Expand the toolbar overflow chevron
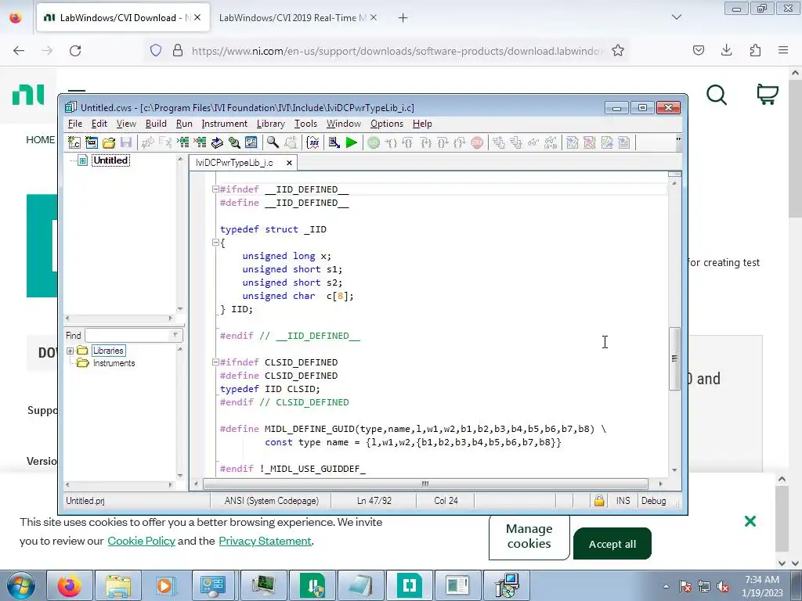This screenshot has width=802, height=601. (x=678, y=139)
